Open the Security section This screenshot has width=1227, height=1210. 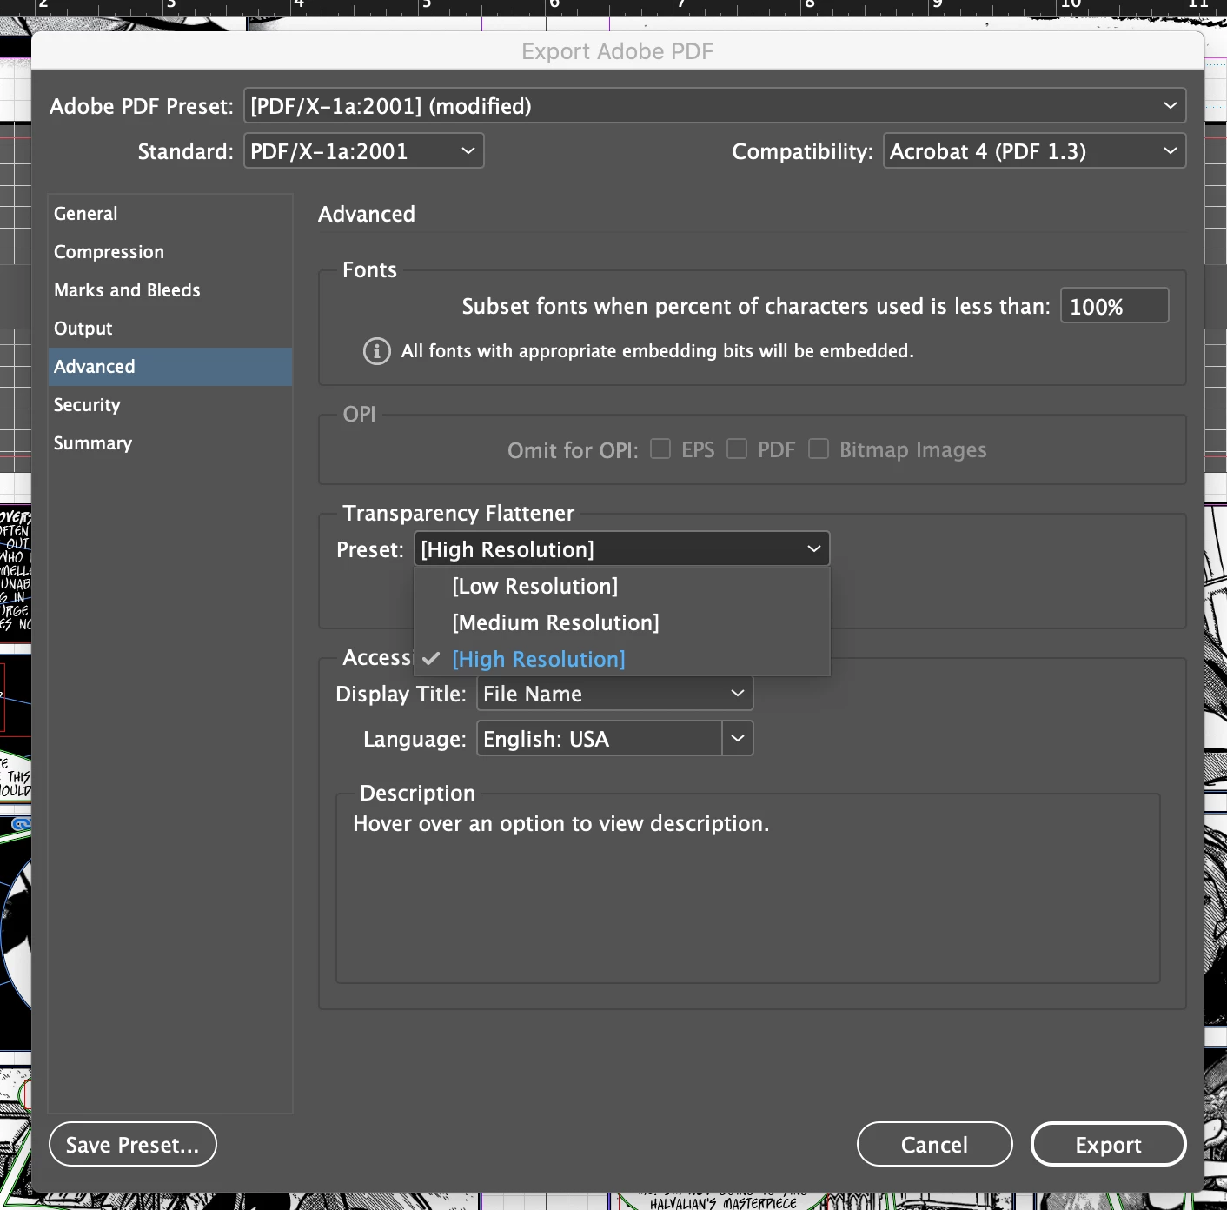pos(170,405)
